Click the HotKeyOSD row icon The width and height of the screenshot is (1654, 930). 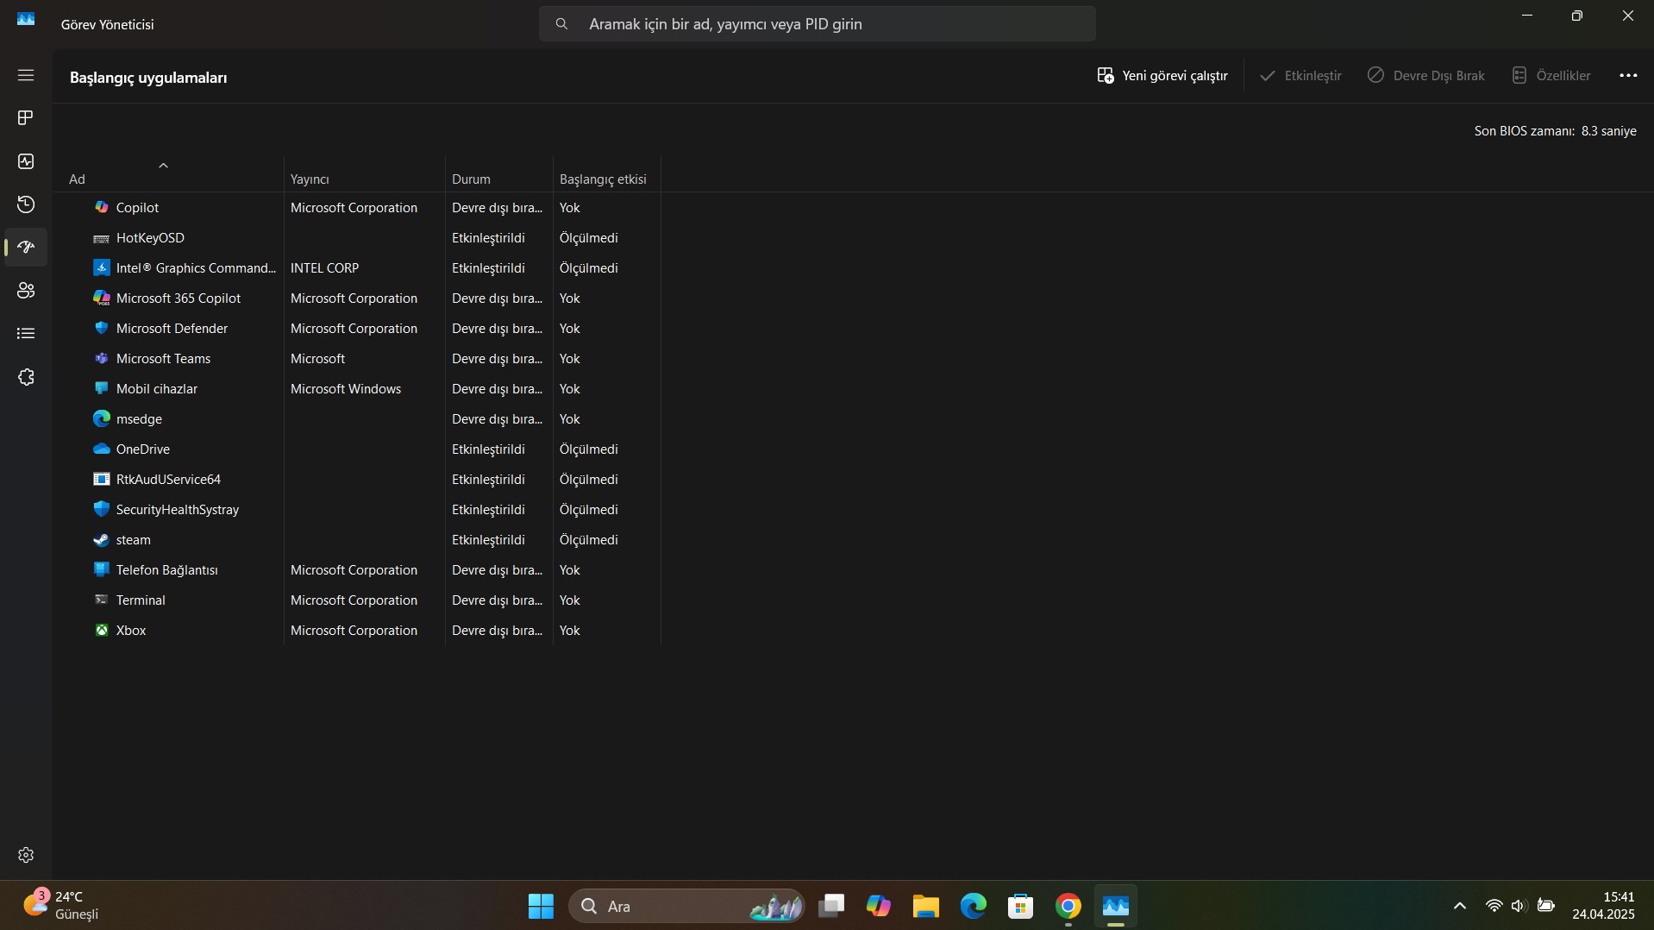tap(102, 238)
